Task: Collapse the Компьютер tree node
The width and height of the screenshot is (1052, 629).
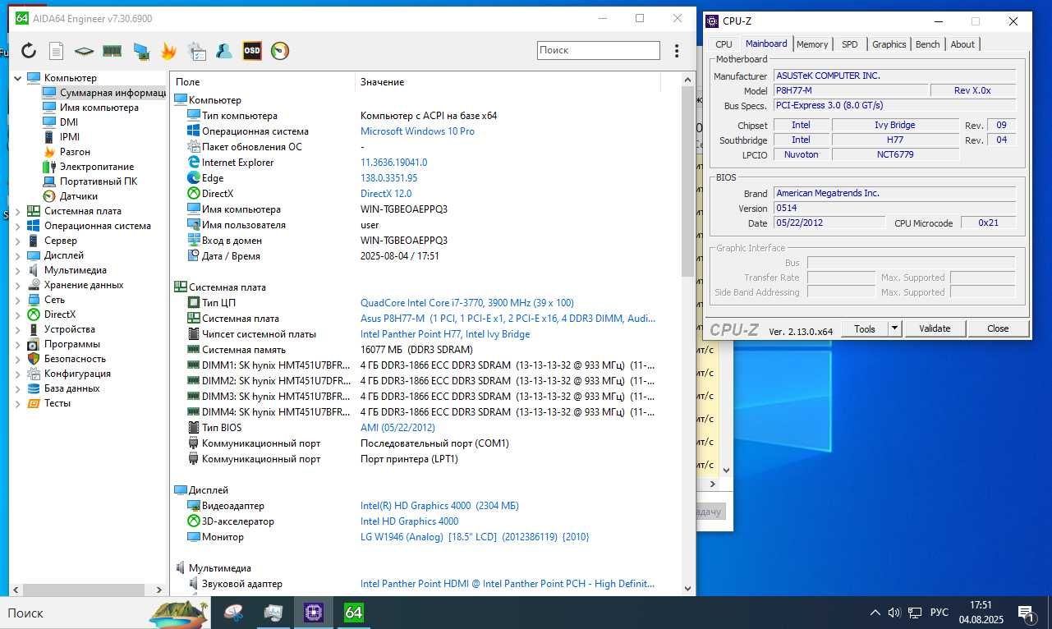Action: pyautogui.click(x=18, y=78)
